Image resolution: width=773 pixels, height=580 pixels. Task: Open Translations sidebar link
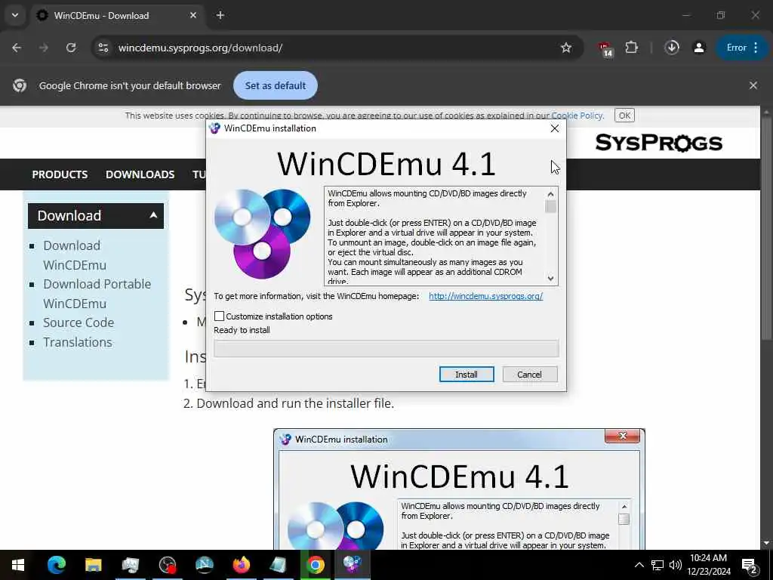click(78, 342)
